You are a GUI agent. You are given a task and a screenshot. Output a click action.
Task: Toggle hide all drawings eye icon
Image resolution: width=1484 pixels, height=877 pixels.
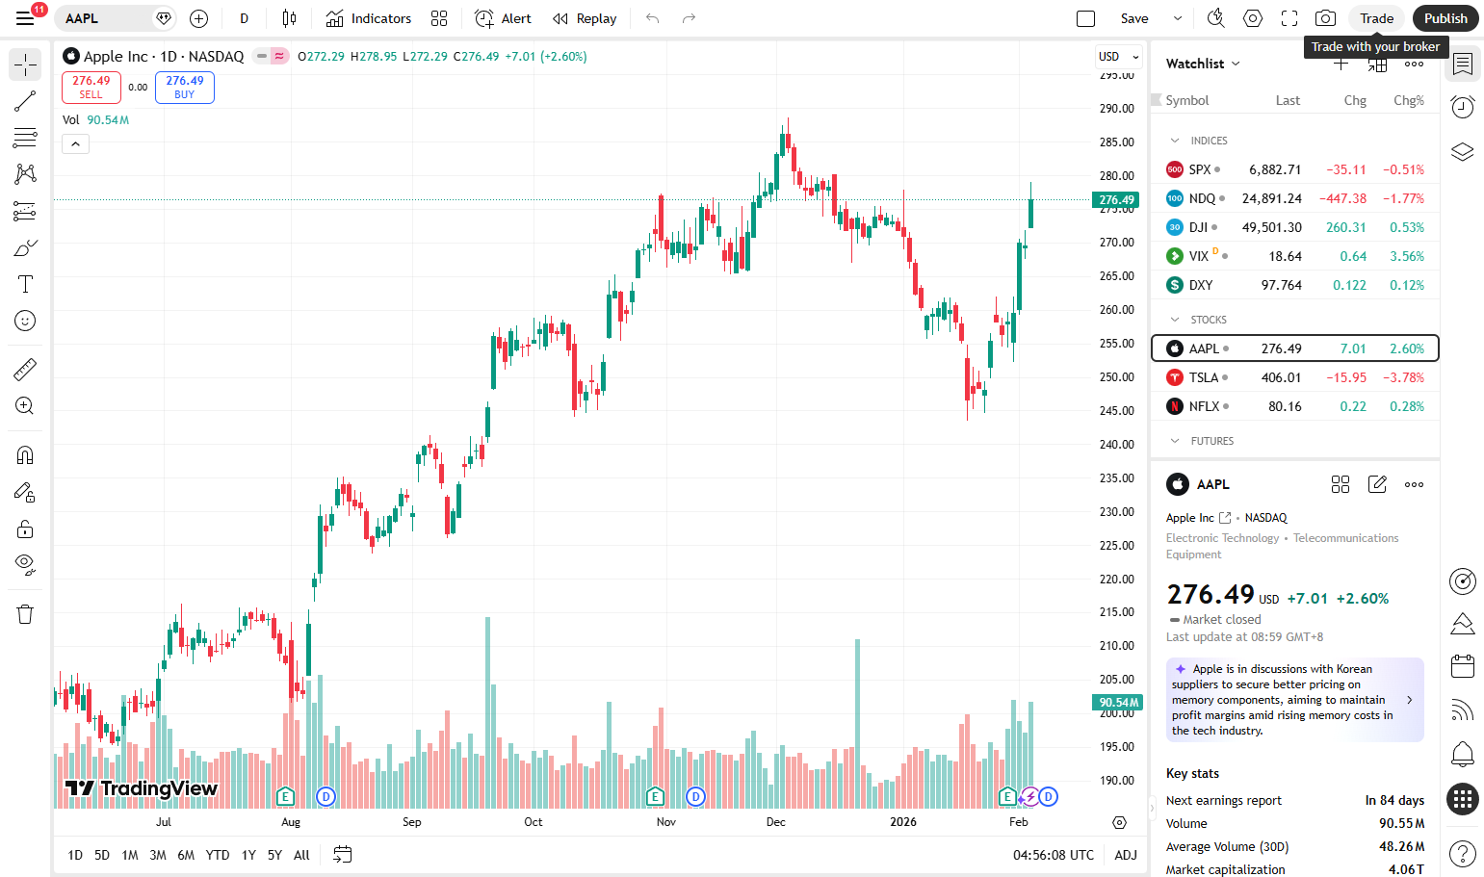25,565
